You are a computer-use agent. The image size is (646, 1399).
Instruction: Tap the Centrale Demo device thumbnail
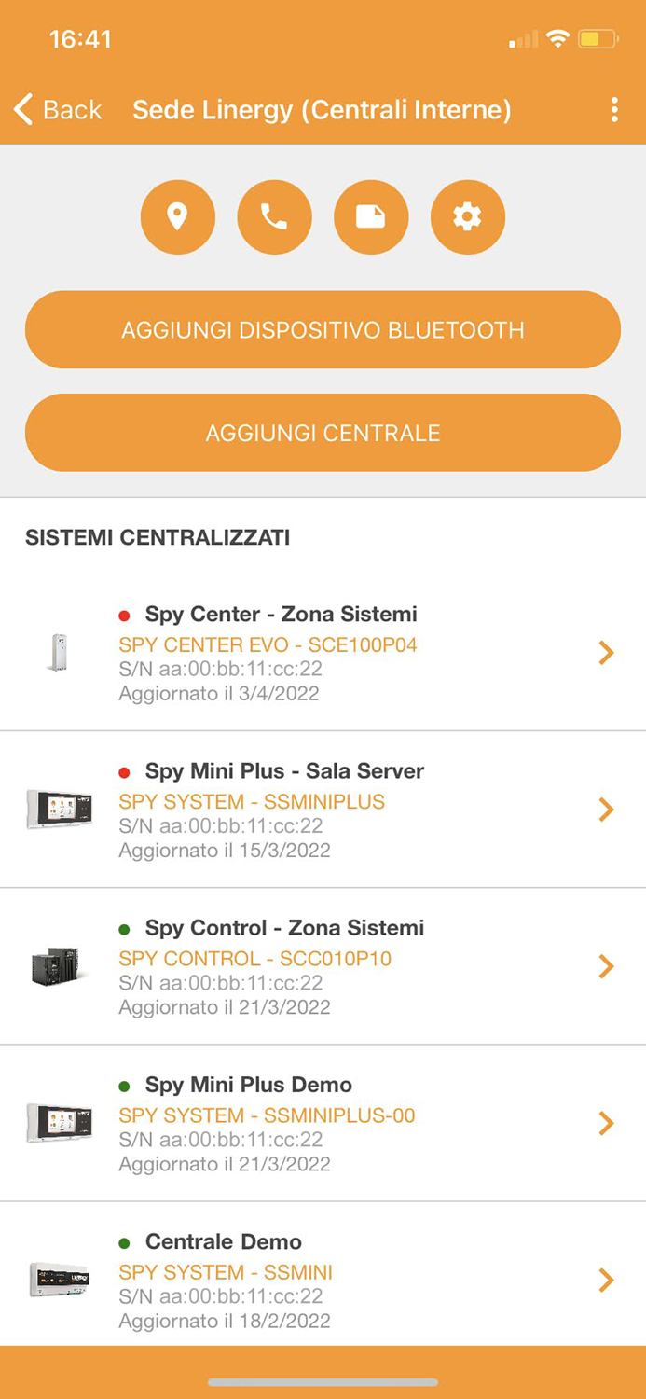[59, 1280]
